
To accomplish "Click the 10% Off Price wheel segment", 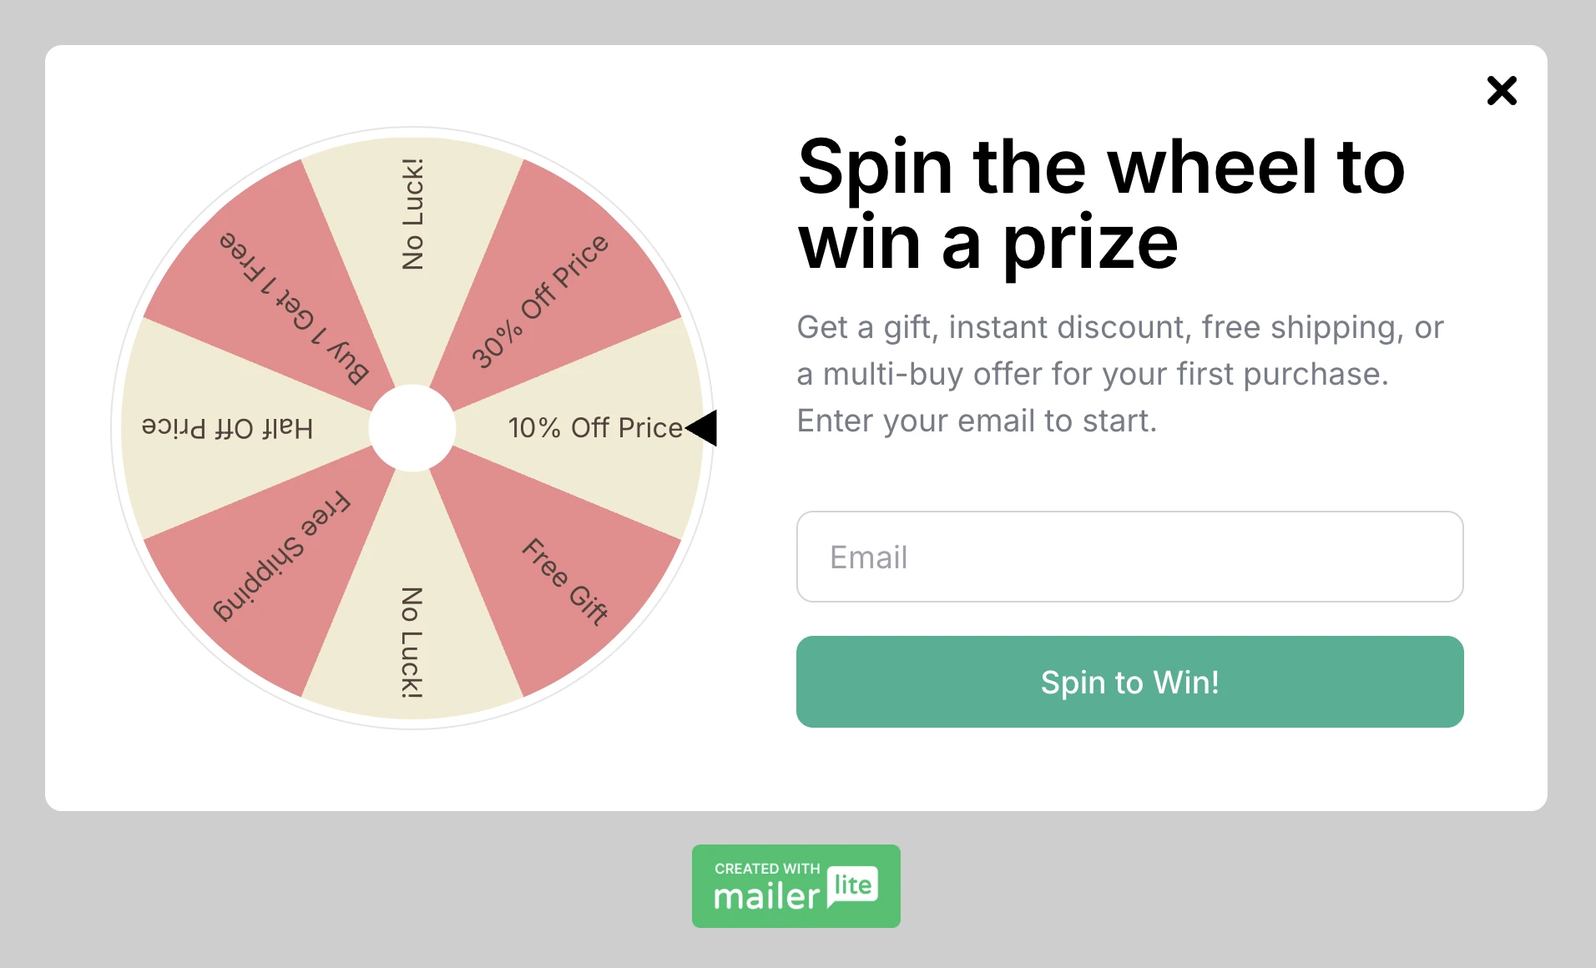I will pyautogui.click(x=594, y=428).
